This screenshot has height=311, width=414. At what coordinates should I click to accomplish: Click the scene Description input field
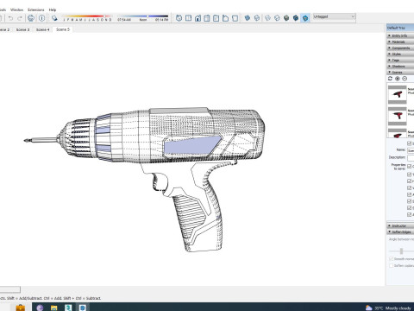click(411, 157)
